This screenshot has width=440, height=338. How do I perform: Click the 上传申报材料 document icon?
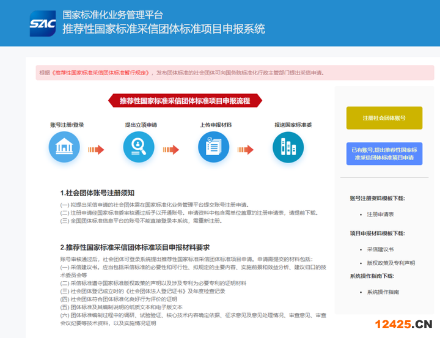click(213, 147)
